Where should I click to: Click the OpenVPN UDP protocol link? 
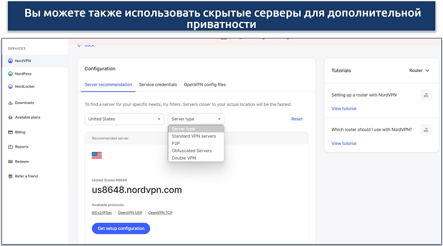coord(130,213)
